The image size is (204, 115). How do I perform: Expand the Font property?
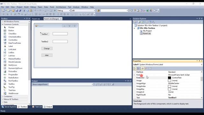[134, 75]
